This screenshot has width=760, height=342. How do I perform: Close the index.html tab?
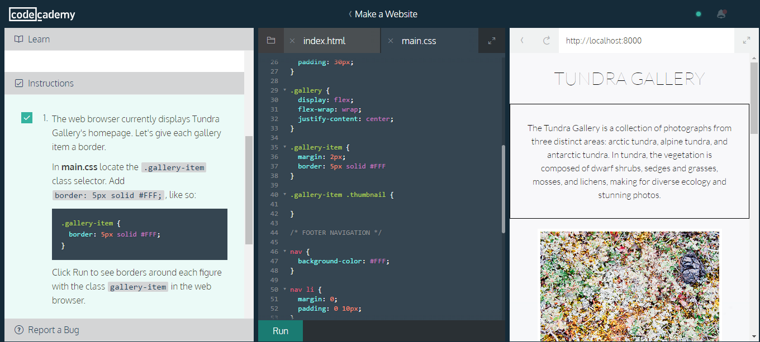292,41
